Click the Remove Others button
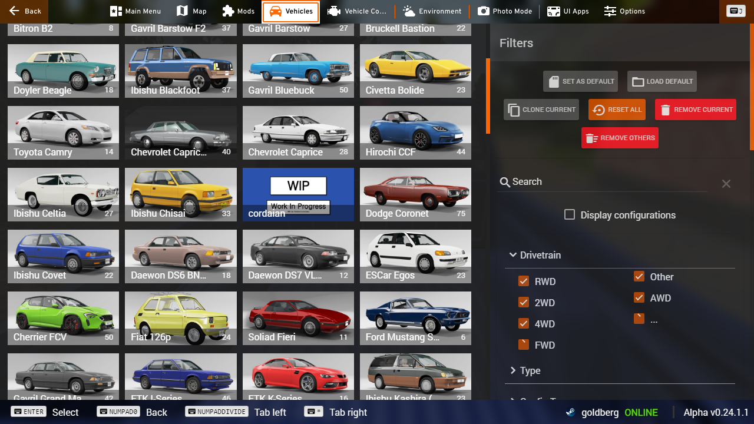 [620, 138]
